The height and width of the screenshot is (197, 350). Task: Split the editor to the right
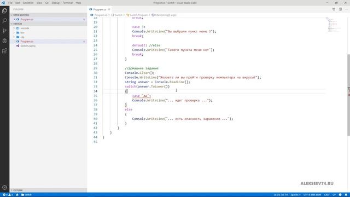pyautogui.click(x=340, y=9)
